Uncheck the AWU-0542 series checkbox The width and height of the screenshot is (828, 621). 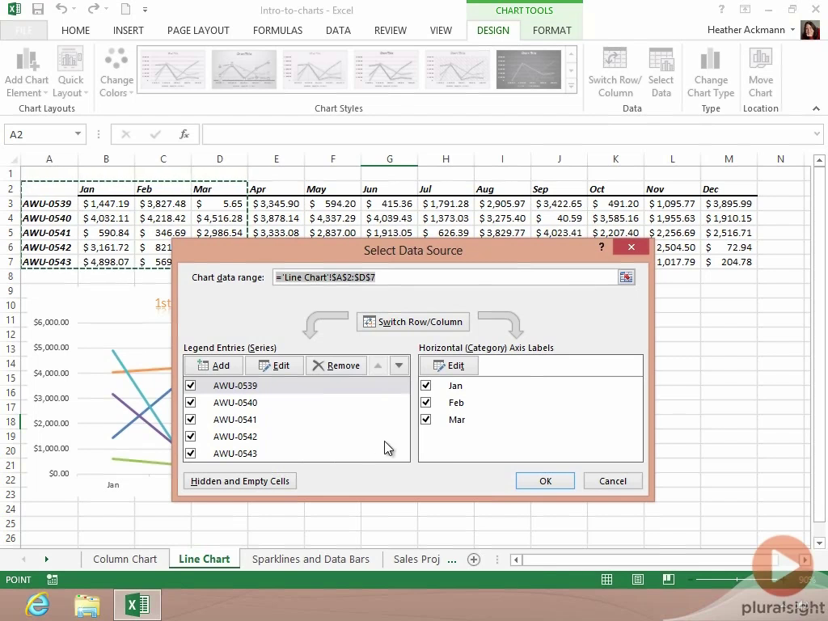tap(191, 436)
